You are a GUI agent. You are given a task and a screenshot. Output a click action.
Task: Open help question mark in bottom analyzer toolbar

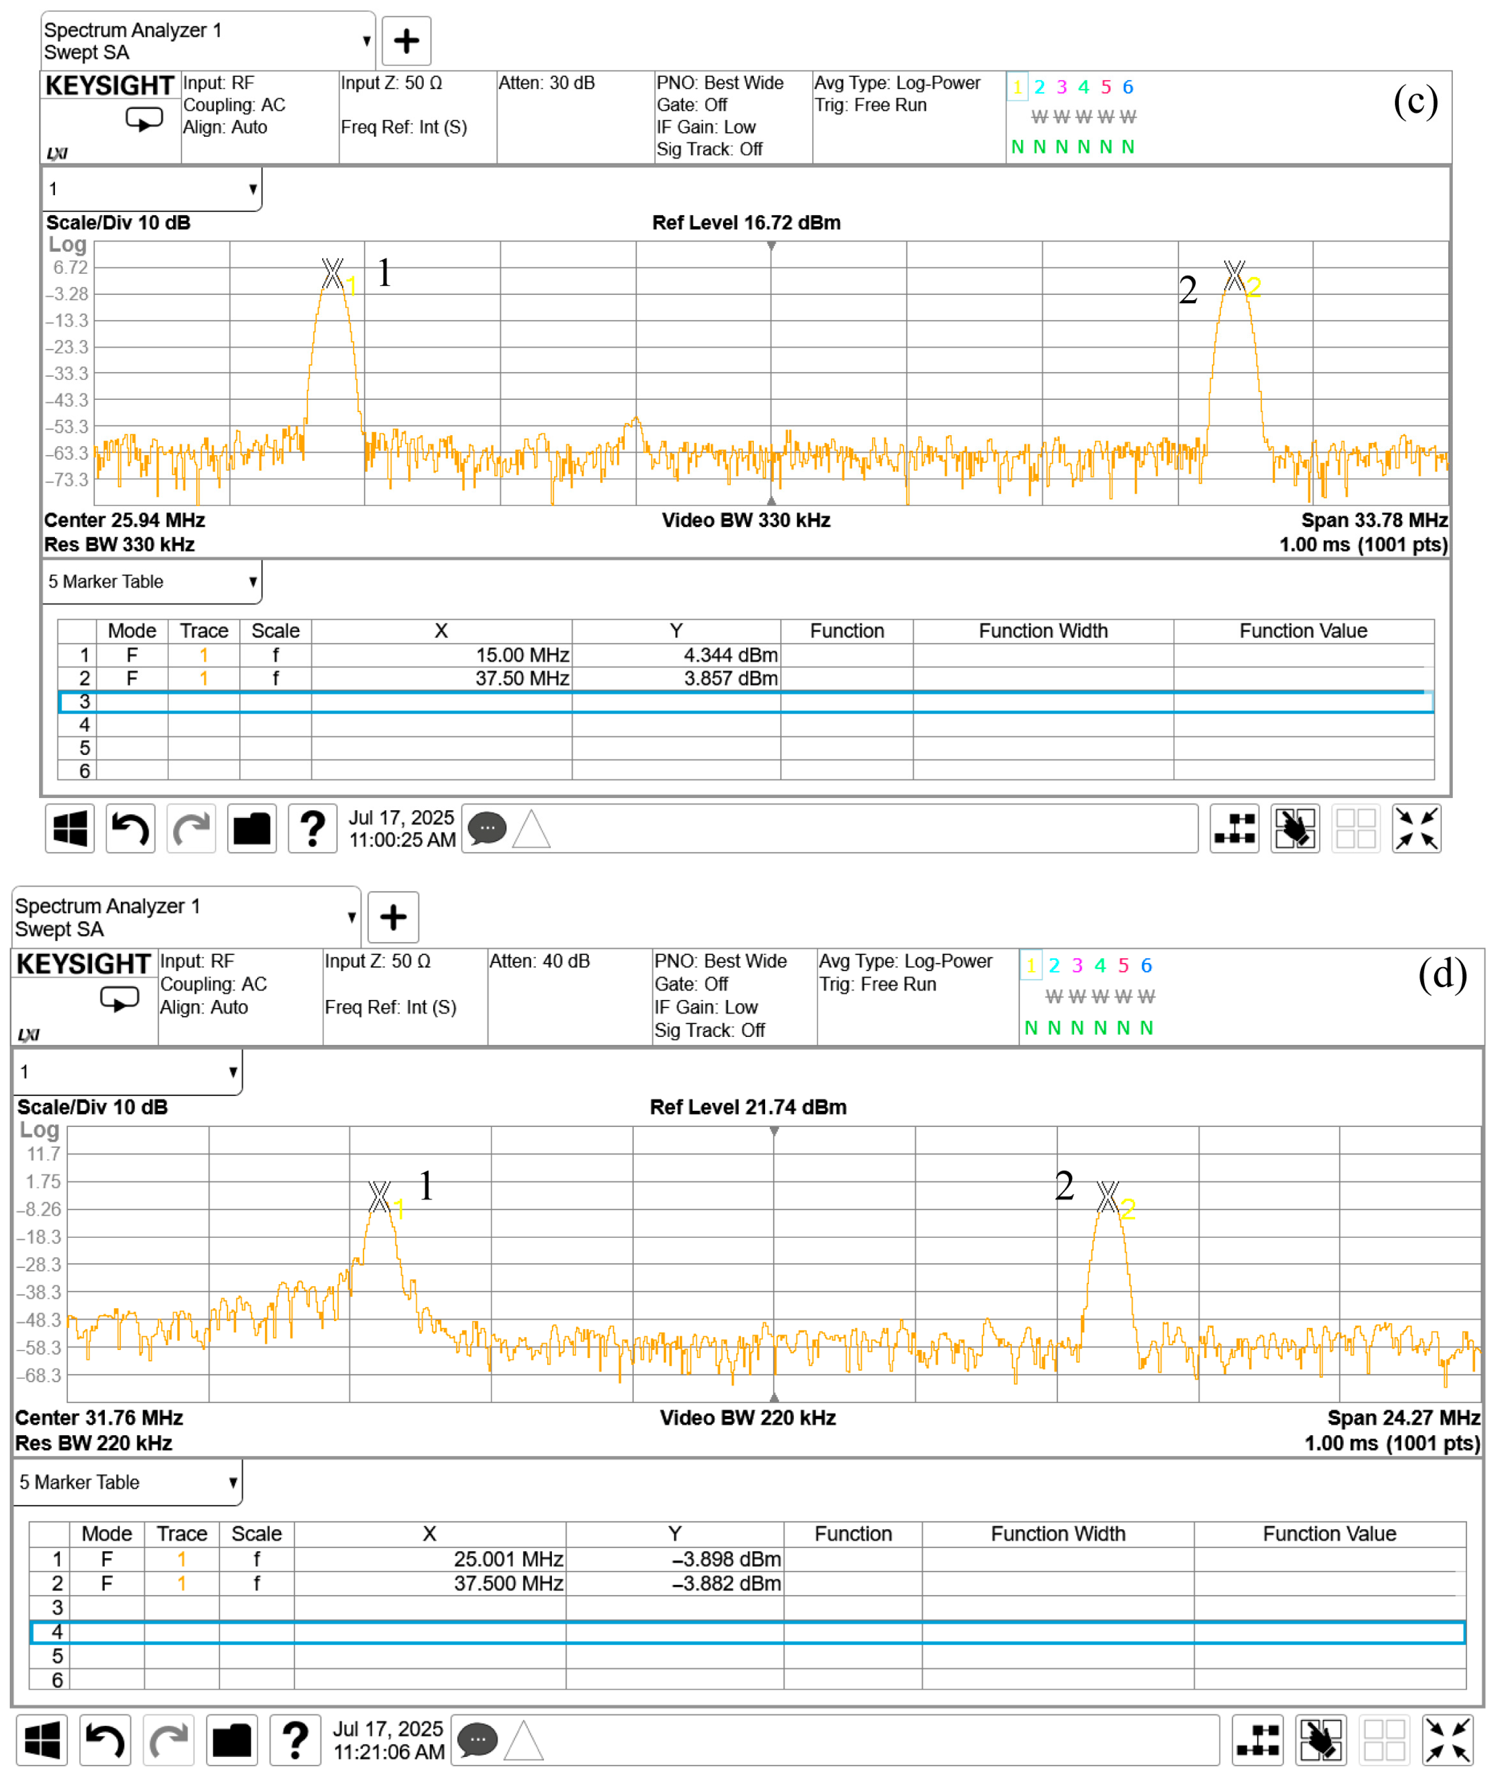point(295,1739)
